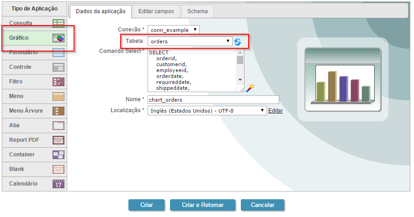
Task: Open the Conexão dropdown
Action: (174, 30)
